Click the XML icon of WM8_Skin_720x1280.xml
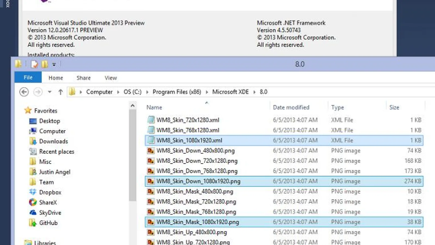The width and height of the screenshot is (435, 245). (x=151, y=120)
